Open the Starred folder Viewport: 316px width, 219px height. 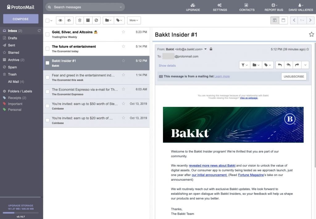(x=14, y=53)
